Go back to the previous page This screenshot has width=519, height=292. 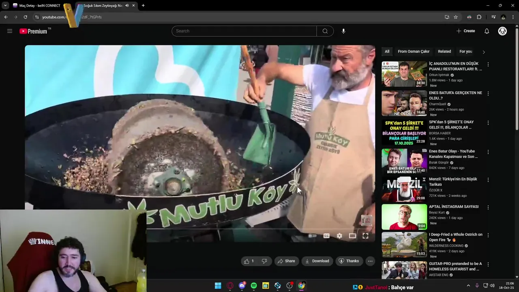[x=6, y=17]
